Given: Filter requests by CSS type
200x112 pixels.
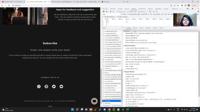Looking at the screenshot, I should [x=151, y=14].
